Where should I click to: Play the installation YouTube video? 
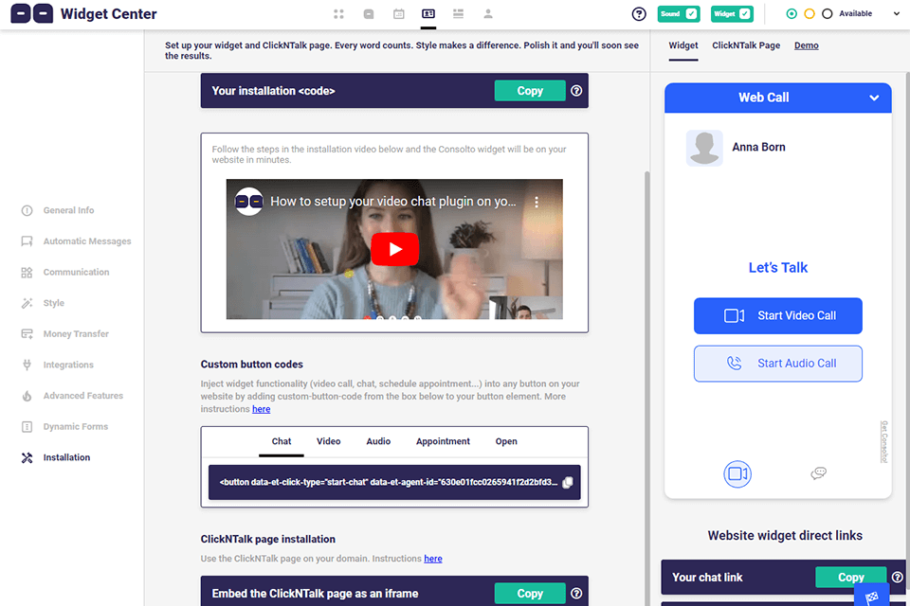click(394, 249)
